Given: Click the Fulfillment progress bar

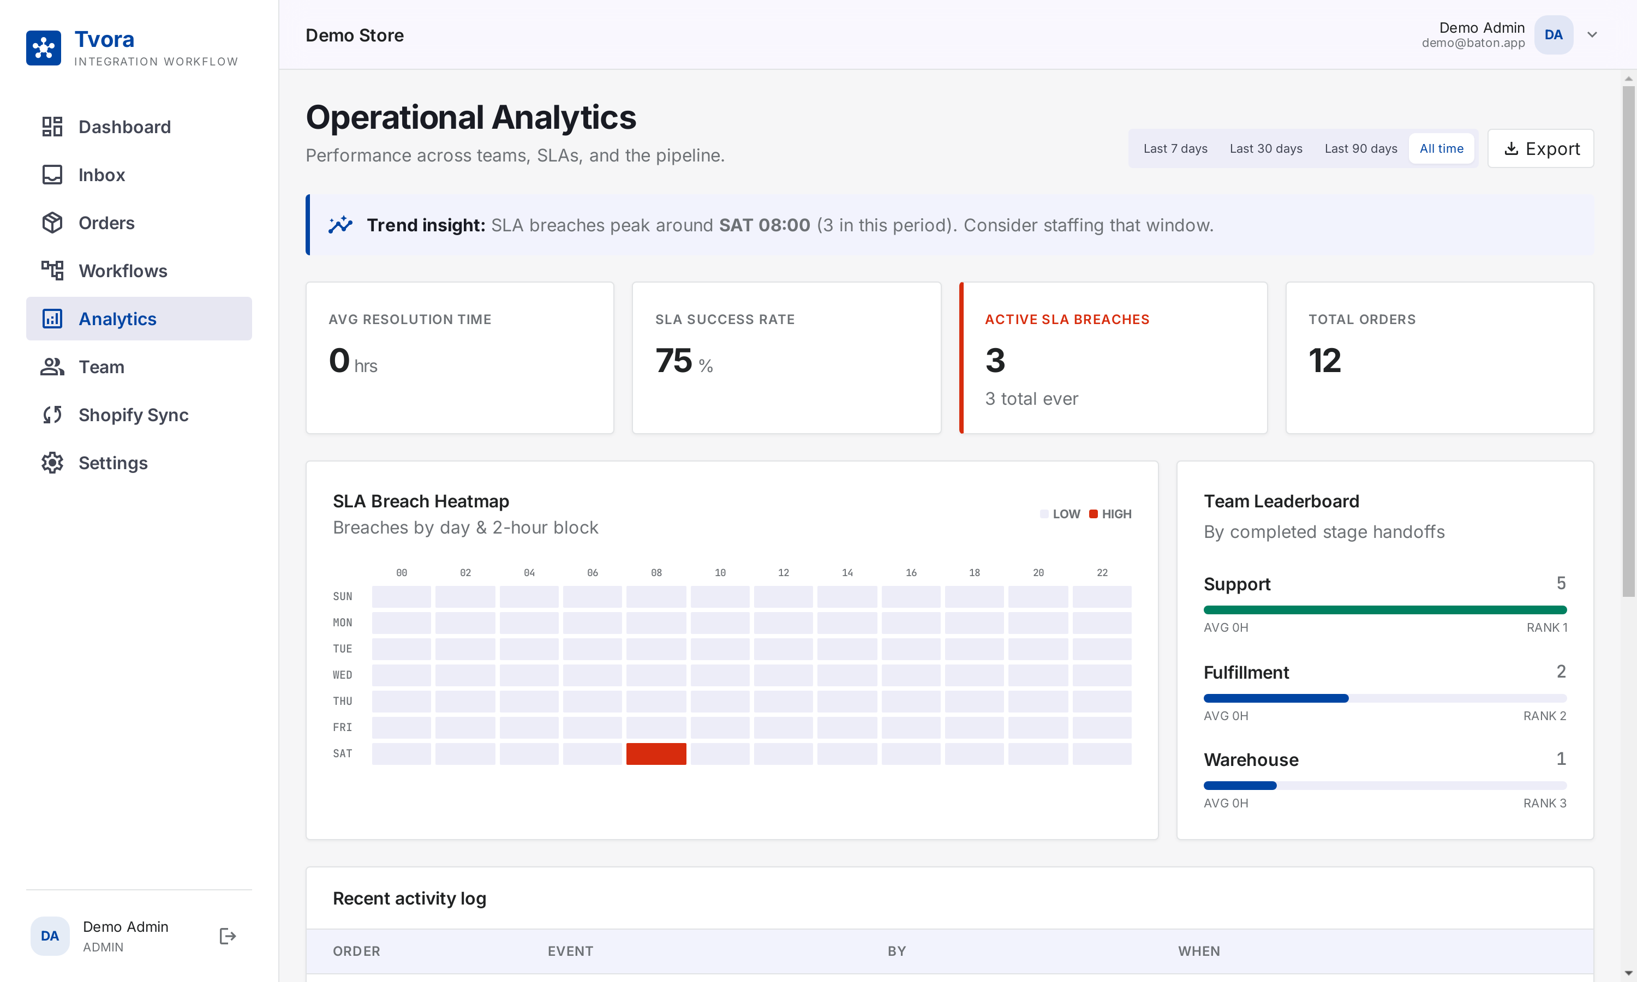Looking at the screenshot, I should (x=1385, y=698).
